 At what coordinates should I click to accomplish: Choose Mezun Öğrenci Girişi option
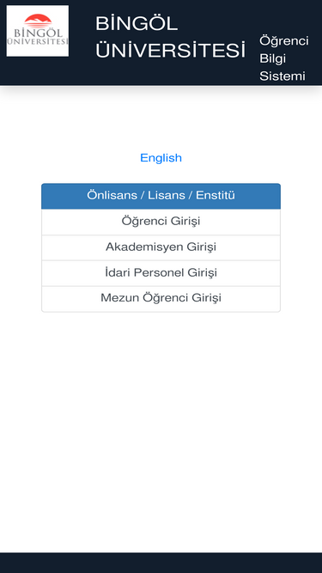pos(161,299)
